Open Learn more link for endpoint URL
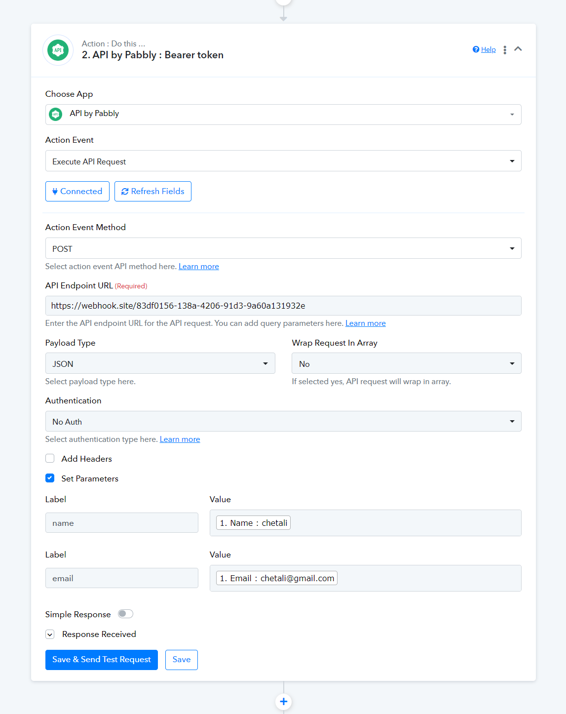Screen dimensions: 566x714 (x=366, y=323)
